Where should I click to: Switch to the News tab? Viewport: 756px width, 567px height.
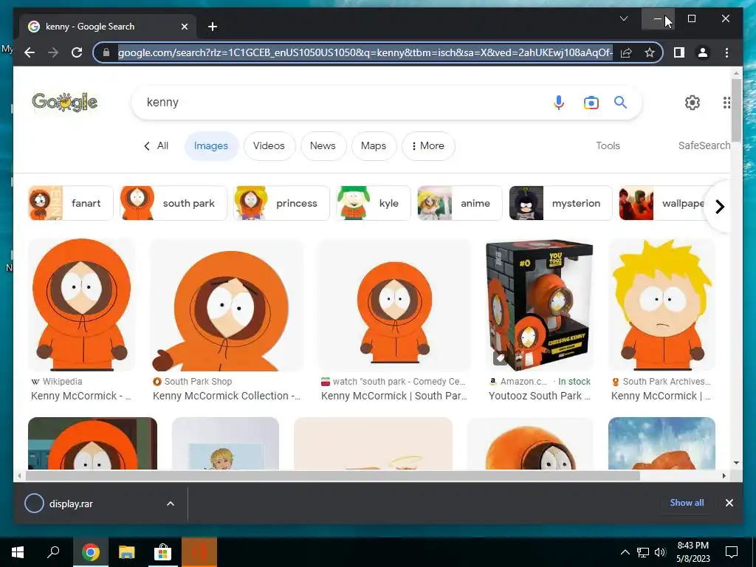(323, 145)
